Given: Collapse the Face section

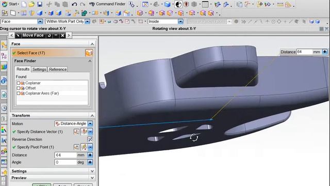Looking at the screenshot, I should pyautogui.click(x=92, y=44).
